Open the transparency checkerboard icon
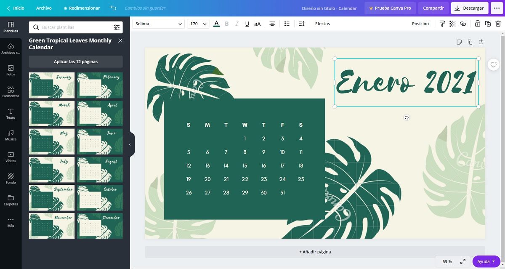The image size is (505, 269). [452, 24]
